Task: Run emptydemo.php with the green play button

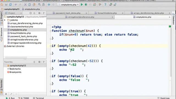Action: tap(82, 5)
